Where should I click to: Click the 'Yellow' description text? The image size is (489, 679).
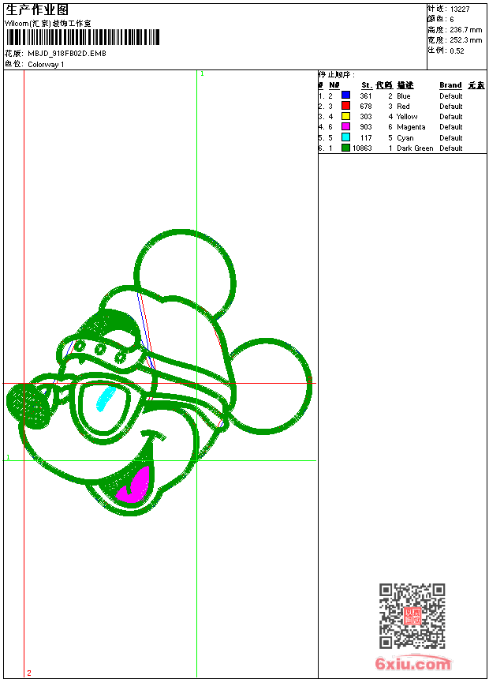pyautogui.click(x=407, y=117)
